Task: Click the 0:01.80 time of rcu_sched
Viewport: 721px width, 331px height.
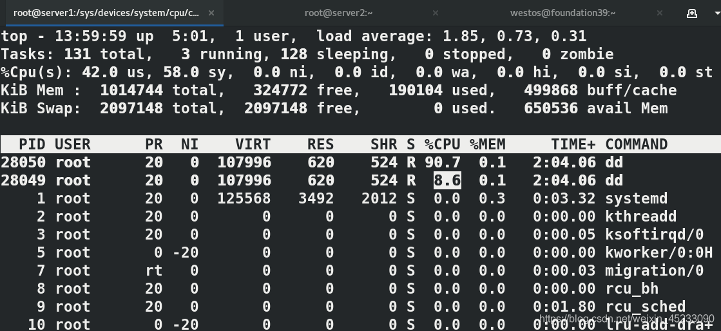Action: [564, 307]
